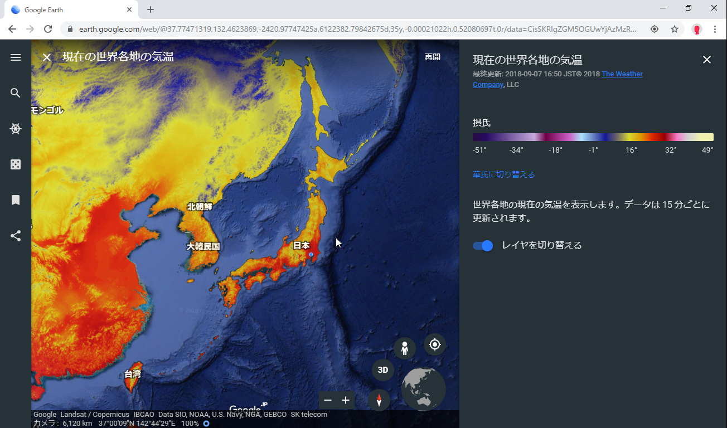
Task: Toggle the レイヤを切り替える layer switch
Action: coord(483,246)
